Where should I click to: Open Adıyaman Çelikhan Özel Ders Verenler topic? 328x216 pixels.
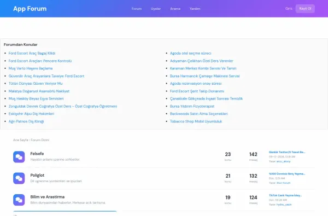pos(201,61)
